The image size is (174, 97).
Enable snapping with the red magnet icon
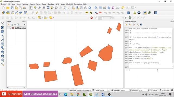91,18
